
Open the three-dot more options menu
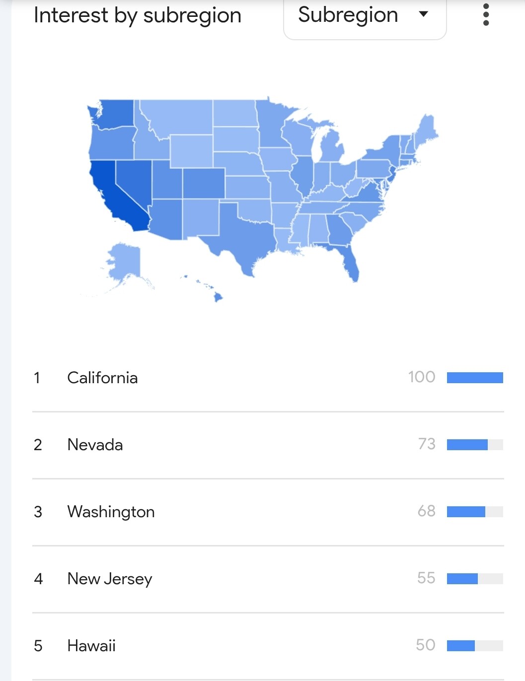point(486,15)
